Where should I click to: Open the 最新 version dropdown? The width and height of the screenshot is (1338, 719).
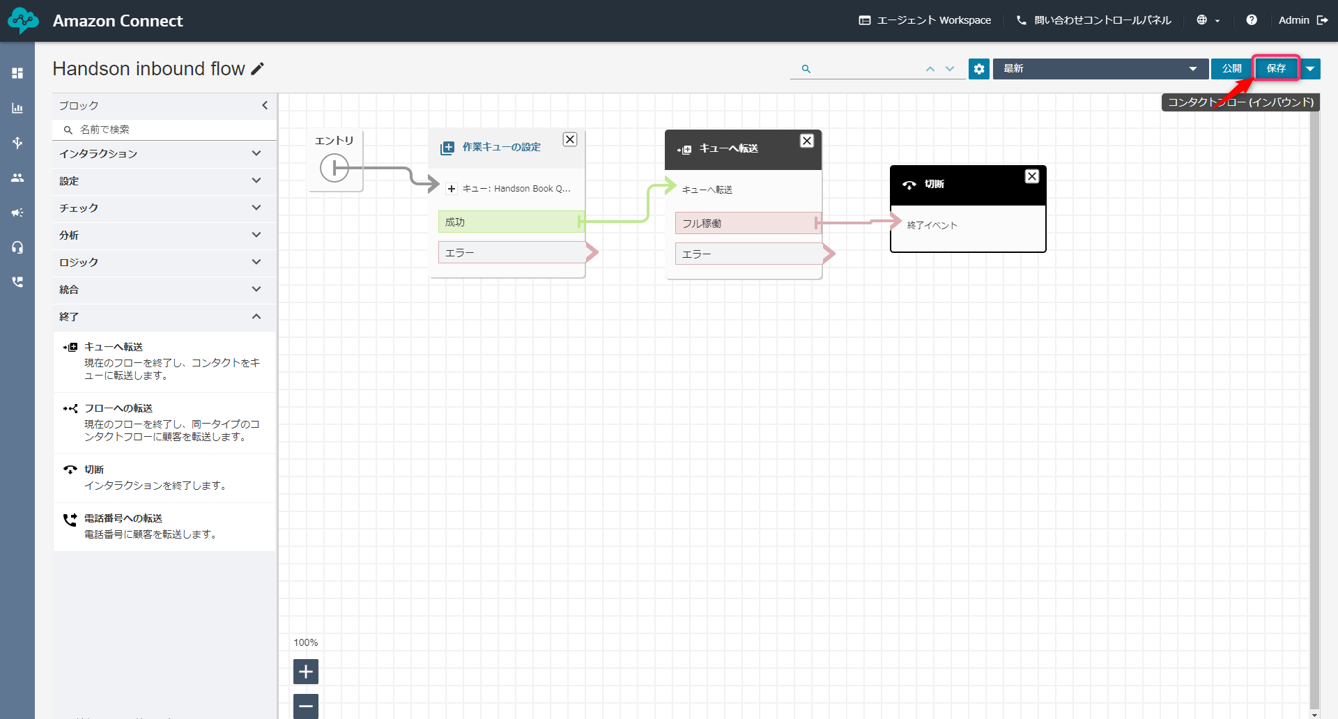(x=1100, y=69)
